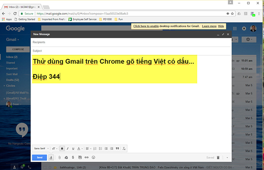The image size is (264, 170).
Task: Insert an emoticon
Action: 94,158
